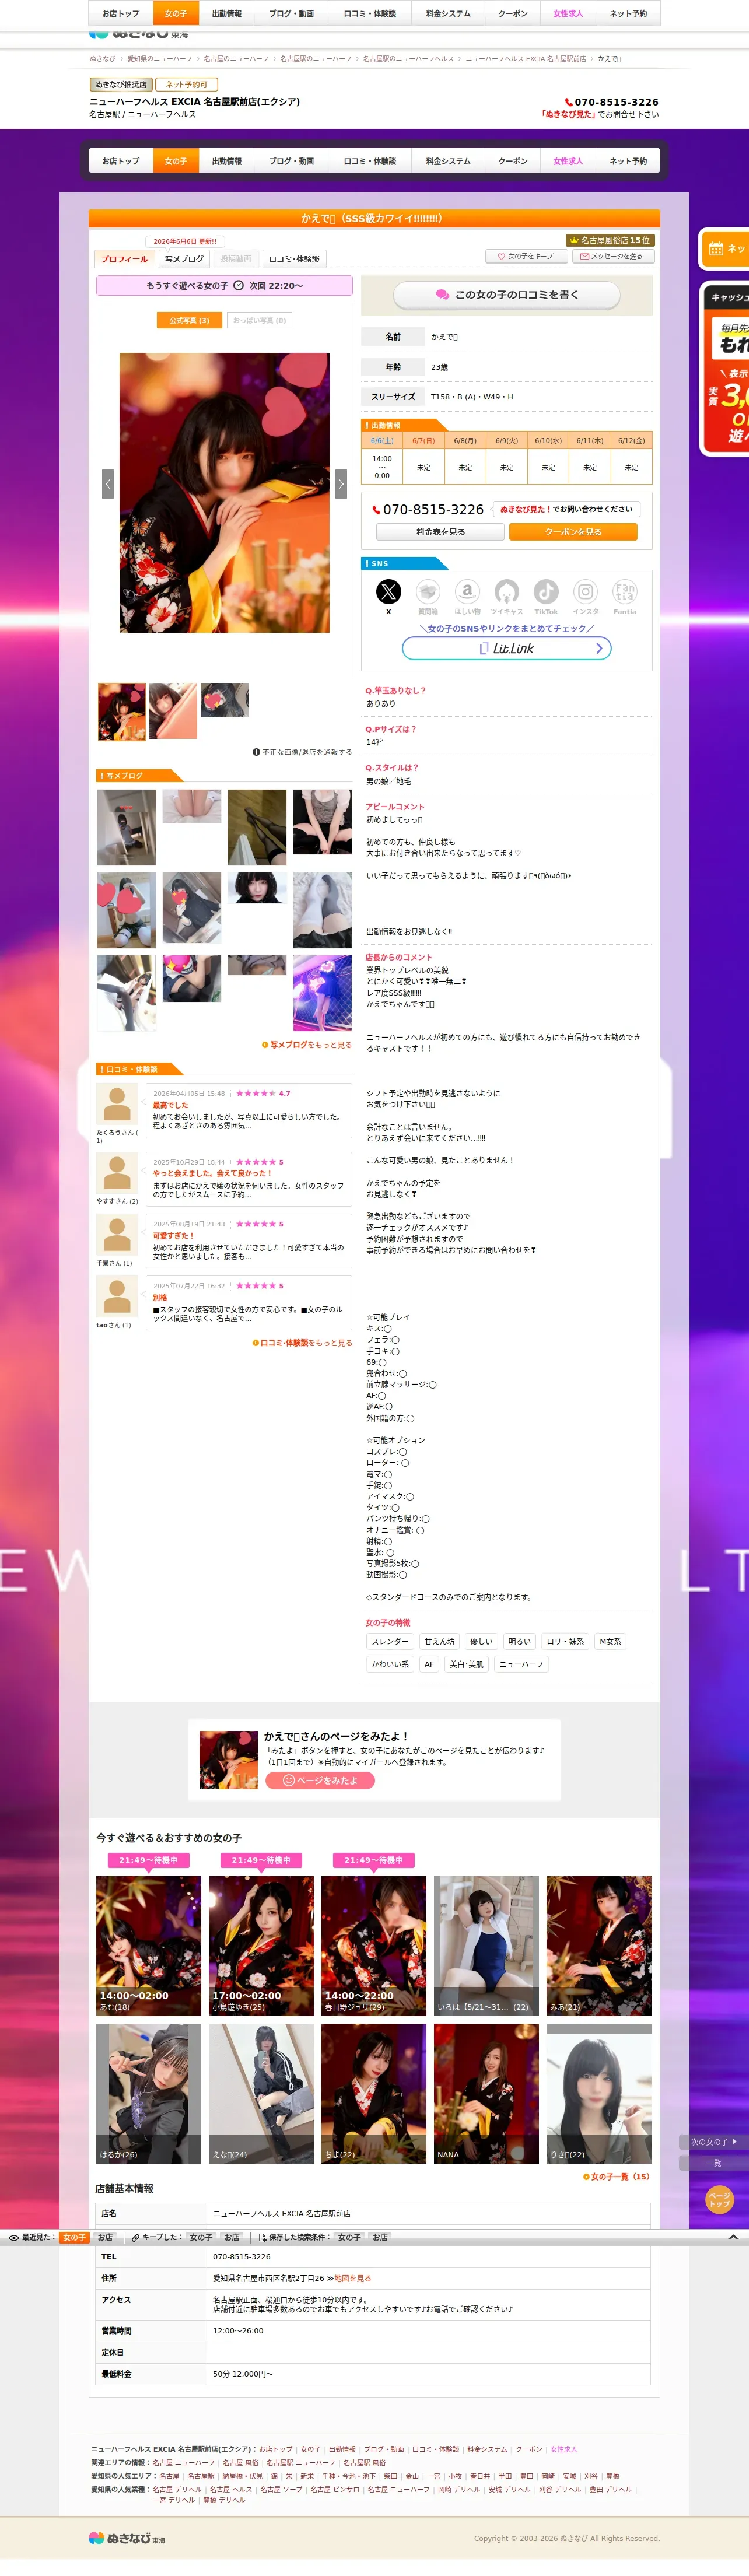The image size is (749, 2576).
Task: Click the 6/7(日) schedule column header
Action: (424, 440)
